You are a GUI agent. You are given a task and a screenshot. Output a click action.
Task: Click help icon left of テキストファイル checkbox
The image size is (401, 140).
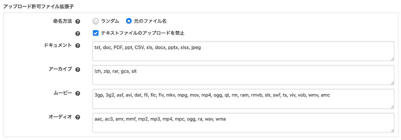click(78, 33)
